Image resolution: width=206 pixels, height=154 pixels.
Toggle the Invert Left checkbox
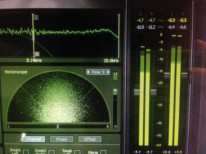click(x=26, y=152)
